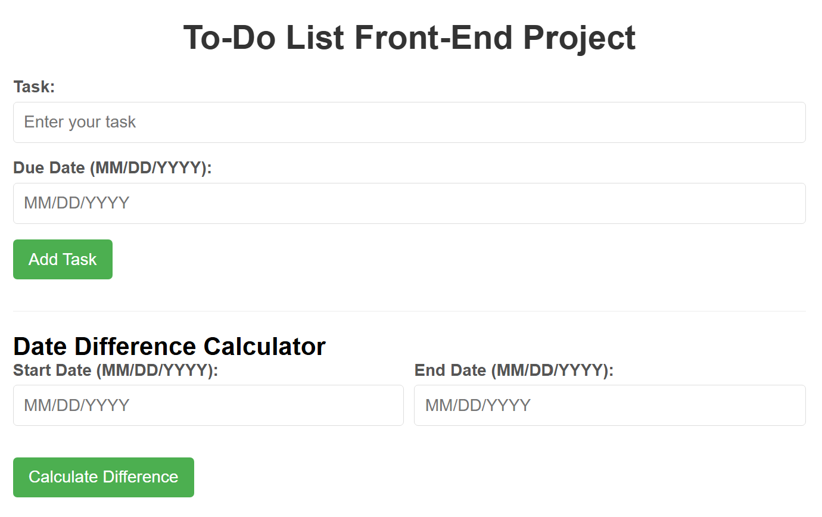Submit a task with Add Task
The image size is (822, 517).
pyautogui.click(x=63, y=259)
